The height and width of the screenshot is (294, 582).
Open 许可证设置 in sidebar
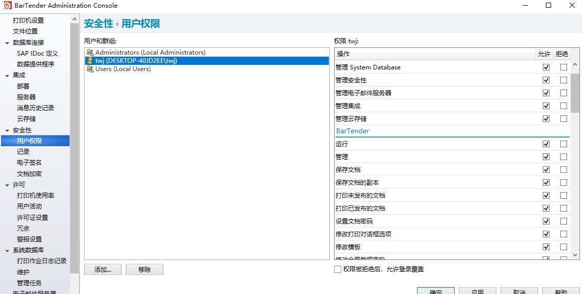click(x=32, y=218)
